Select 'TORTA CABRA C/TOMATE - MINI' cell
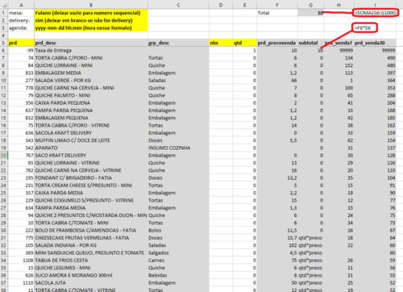Image resolution: width=403 pixels, height=292 pixels. click(91, 223)
